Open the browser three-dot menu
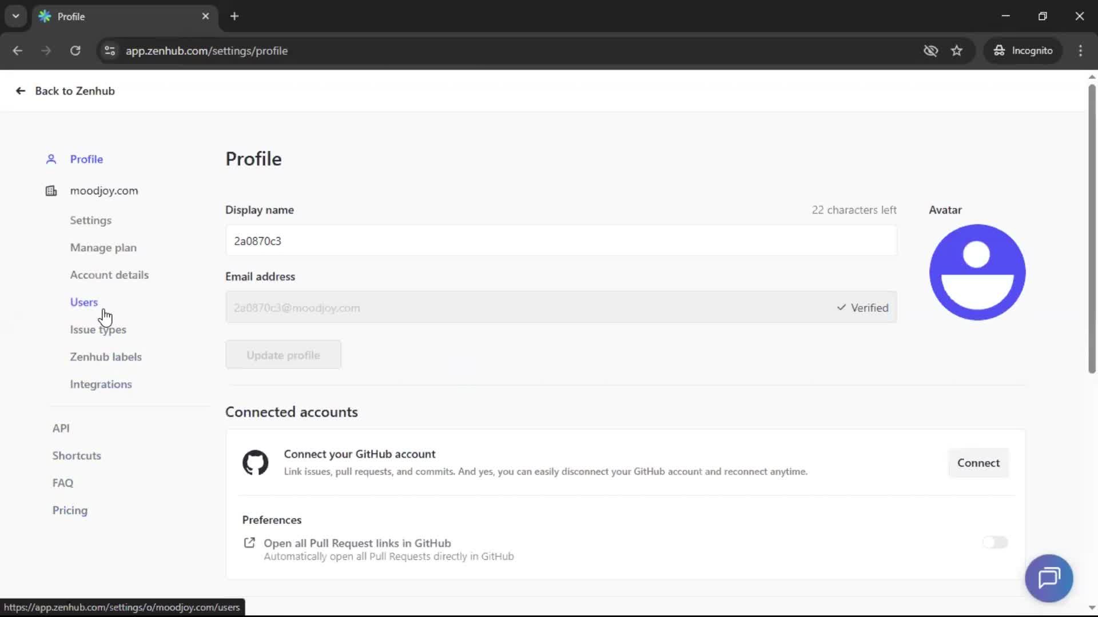This screenshot has height=617, width=1098. click(x=1081, y=50)
